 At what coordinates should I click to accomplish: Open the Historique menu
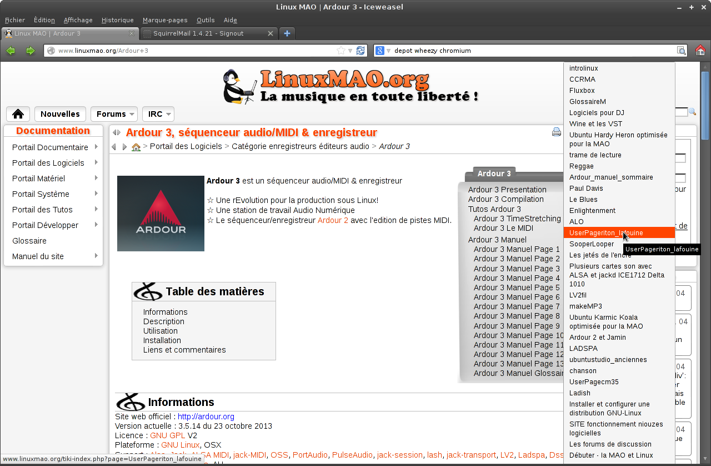point(118,20)
